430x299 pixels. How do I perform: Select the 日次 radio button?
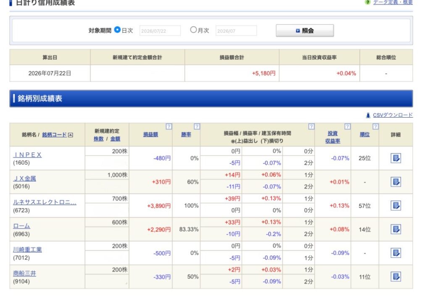(117, 30)
